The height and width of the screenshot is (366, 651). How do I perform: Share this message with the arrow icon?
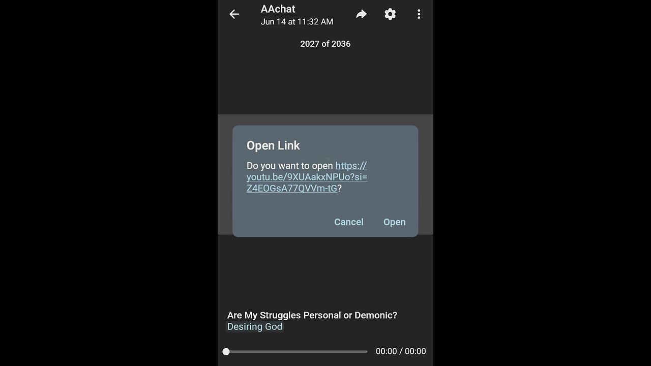pyautogui.click(x=361, y=14)
